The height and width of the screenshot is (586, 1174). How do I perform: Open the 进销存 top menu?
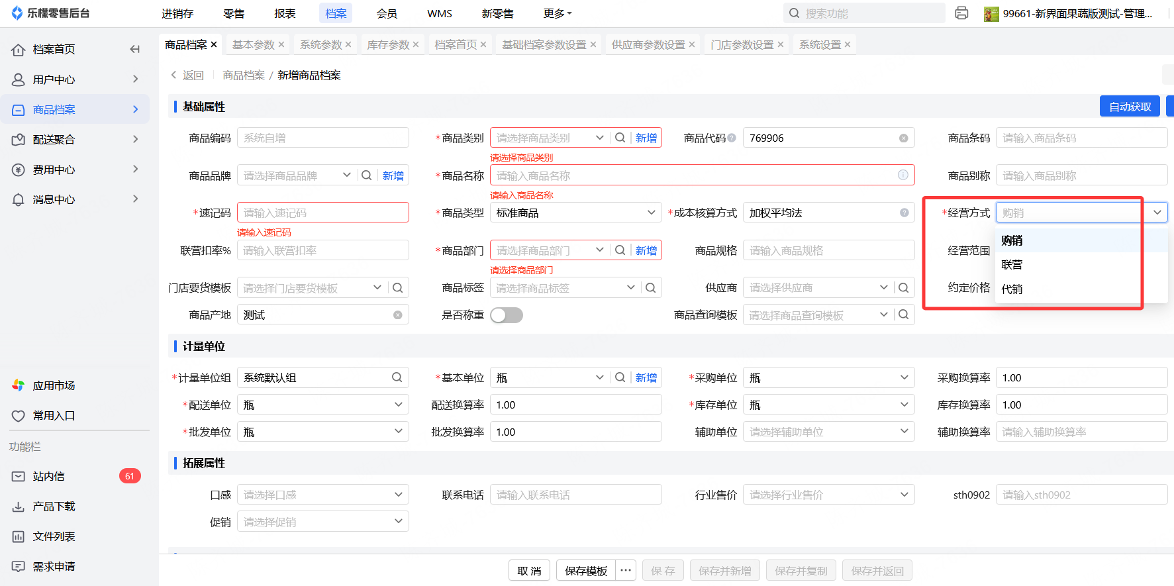(x=177, y=13)
